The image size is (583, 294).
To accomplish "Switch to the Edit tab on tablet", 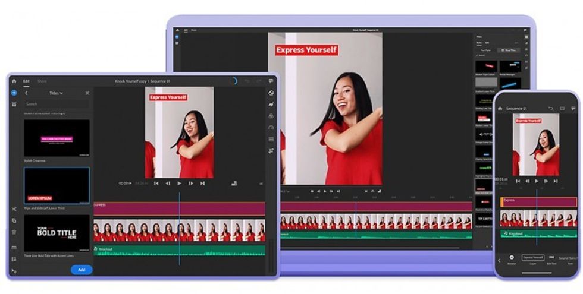I will pos(26,81).
